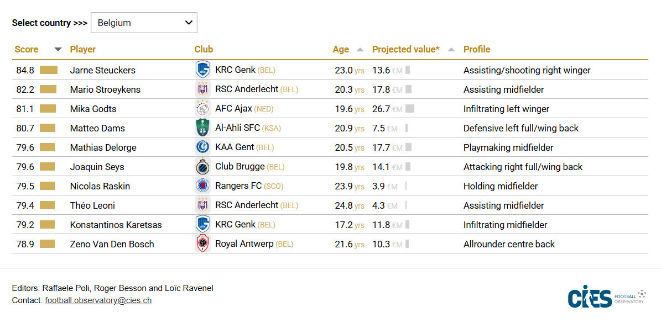Image resolution: width=661 pixels, height=323 pixels.
Task: Click the AFC Ajax club crest
Action: [x=203, y=109]
